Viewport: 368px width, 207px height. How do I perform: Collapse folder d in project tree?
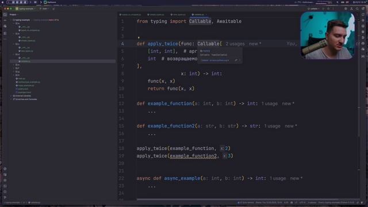click(14, 55)
